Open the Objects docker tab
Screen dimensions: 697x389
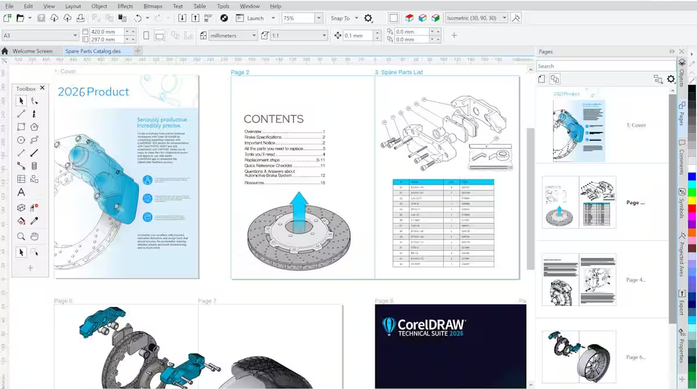(682, 73)
